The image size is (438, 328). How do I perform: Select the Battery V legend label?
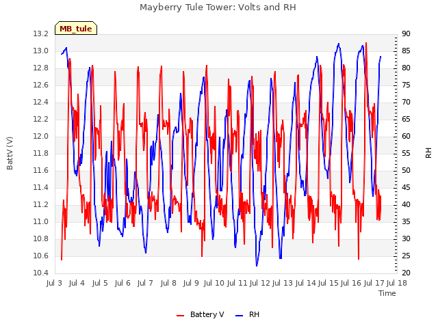tap(207, 314)
